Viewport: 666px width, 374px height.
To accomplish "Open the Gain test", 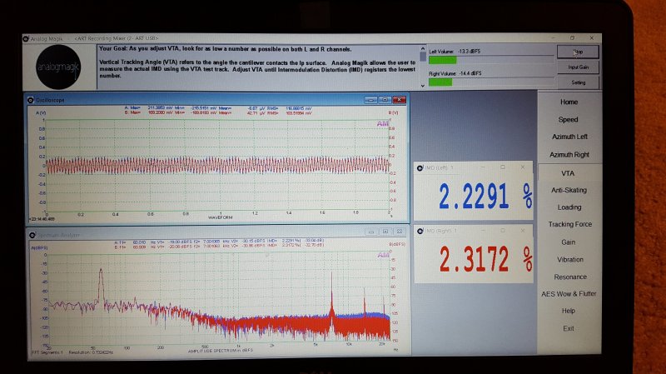I will tap(569, 242).
